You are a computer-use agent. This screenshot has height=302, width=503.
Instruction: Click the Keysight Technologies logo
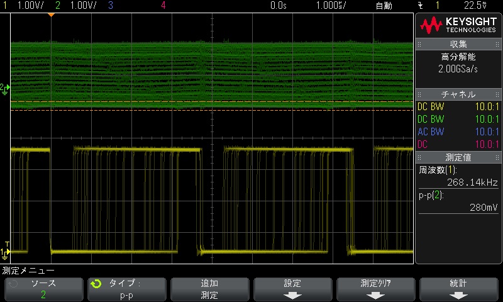(x=458, y=25)
